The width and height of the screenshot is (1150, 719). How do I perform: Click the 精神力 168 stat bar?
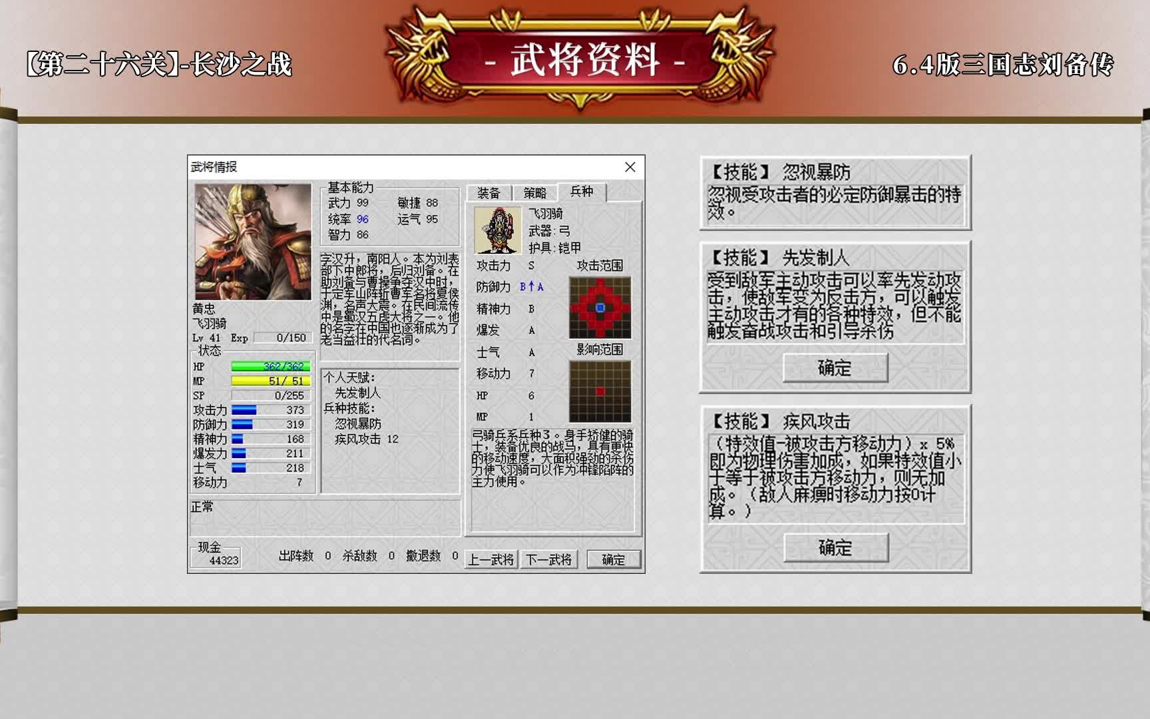tap(270, 439)
